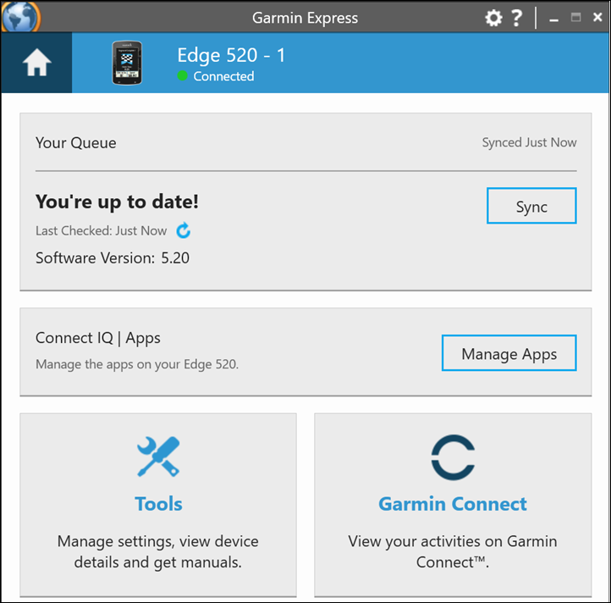Open the Tools heading link

(x=158, y=504)
